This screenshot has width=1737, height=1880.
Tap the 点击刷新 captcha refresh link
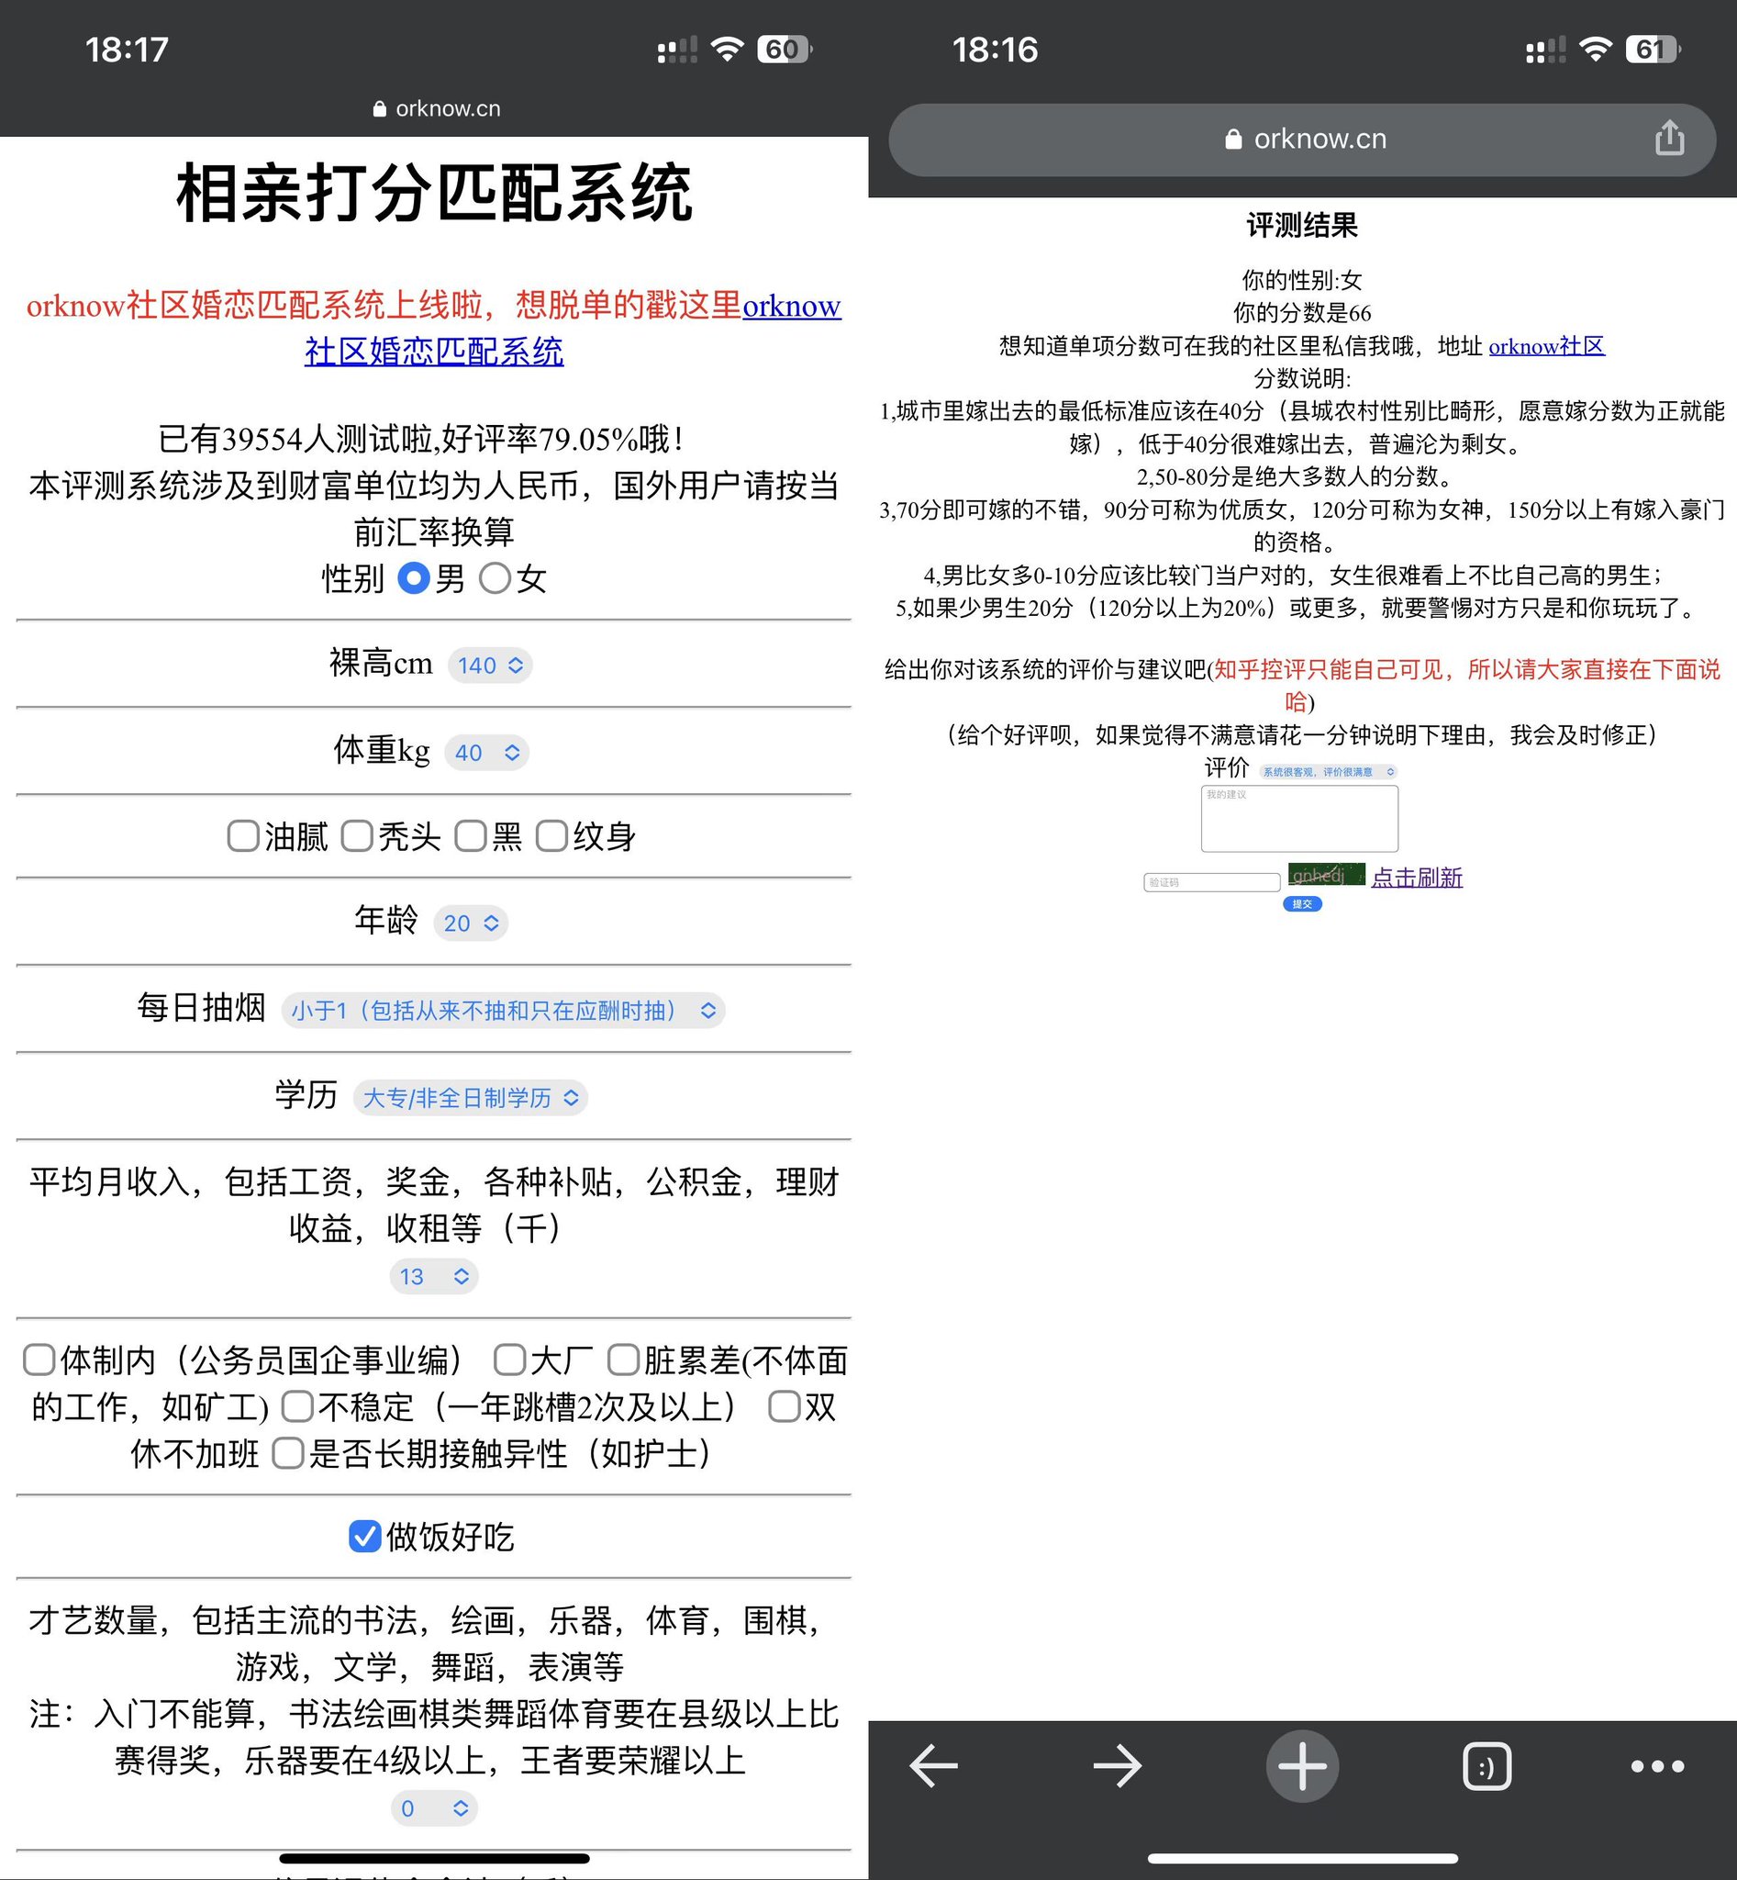tap(1416, 878)
